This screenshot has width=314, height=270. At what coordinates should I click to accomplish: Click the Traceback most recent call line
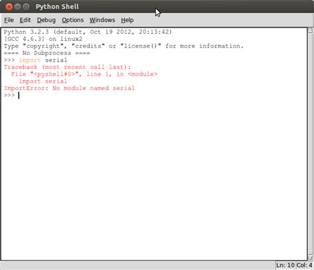(68, 67)
